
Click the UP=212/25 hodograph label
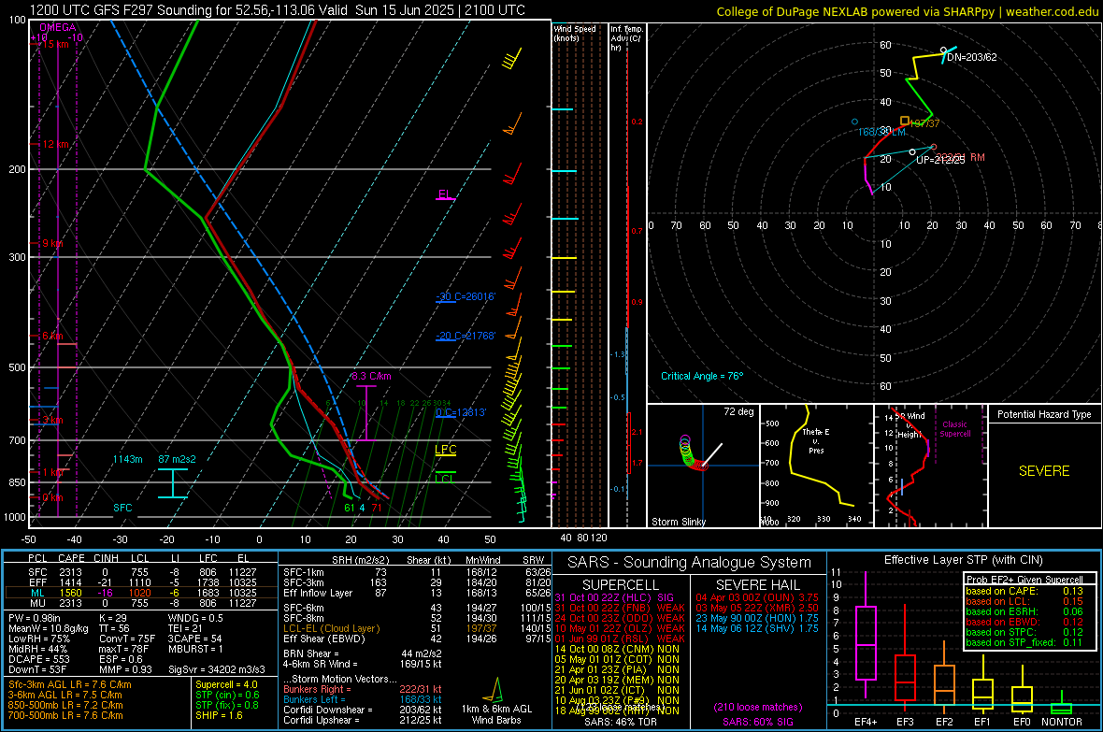[x=940, y=160]
